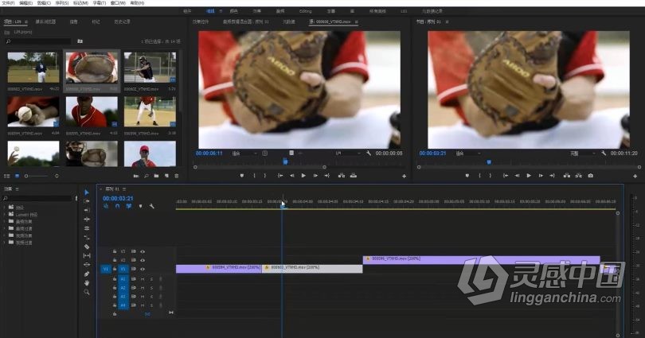Mute audio track A1

click(x=143, y=279)
